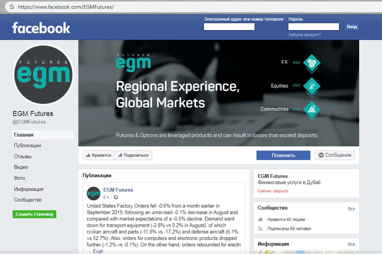
Task: Click the small egm avatar beside the post
Action: click(x=94, y=194)
